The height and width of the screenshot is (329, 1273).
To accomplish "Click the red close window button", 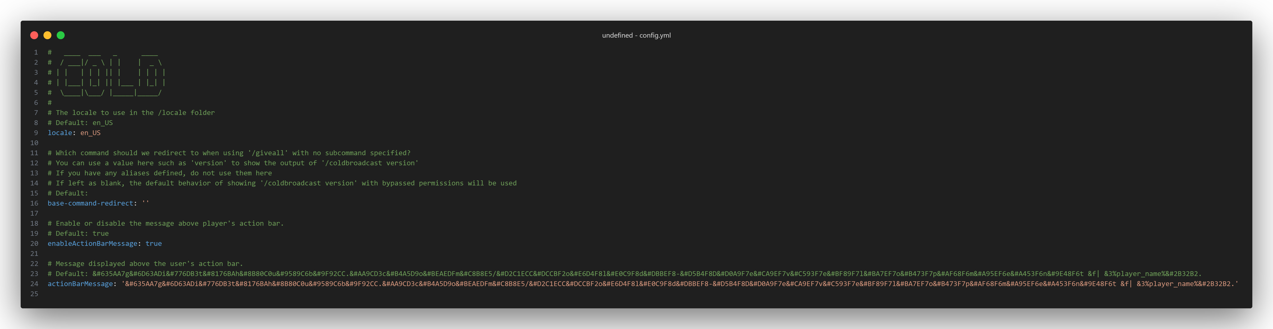I will (x=34, y=35).
